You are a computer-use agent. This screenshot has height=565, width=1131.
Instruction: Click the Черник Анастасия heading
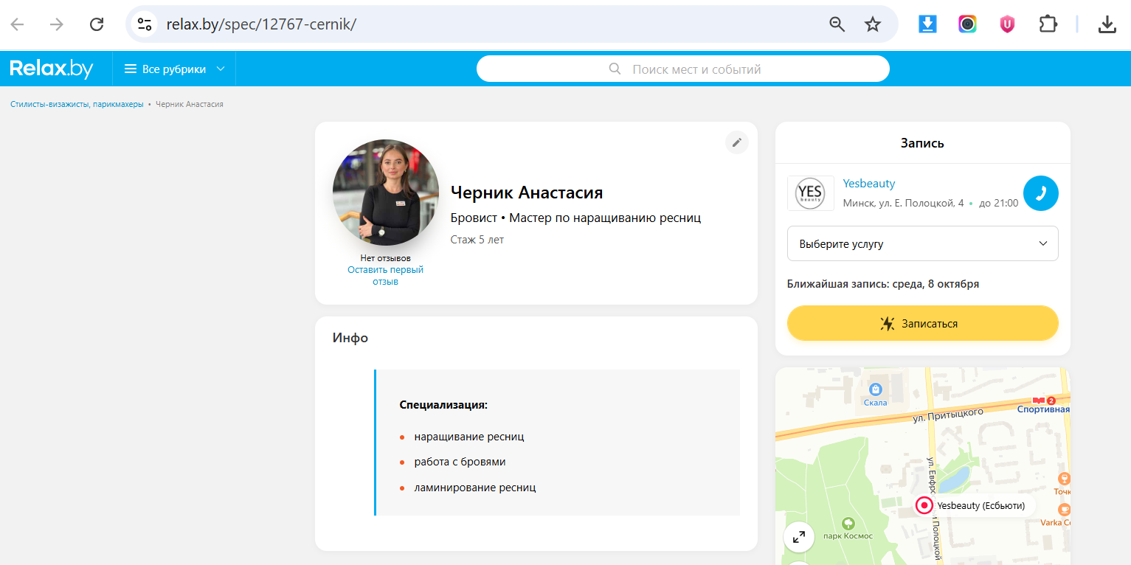click(527, 193)
